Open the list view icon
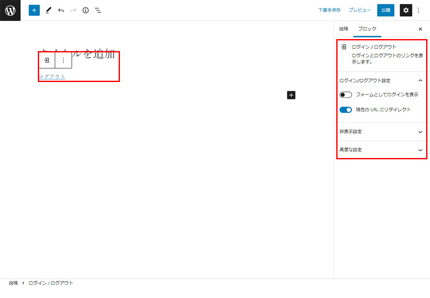 (98, 10)
